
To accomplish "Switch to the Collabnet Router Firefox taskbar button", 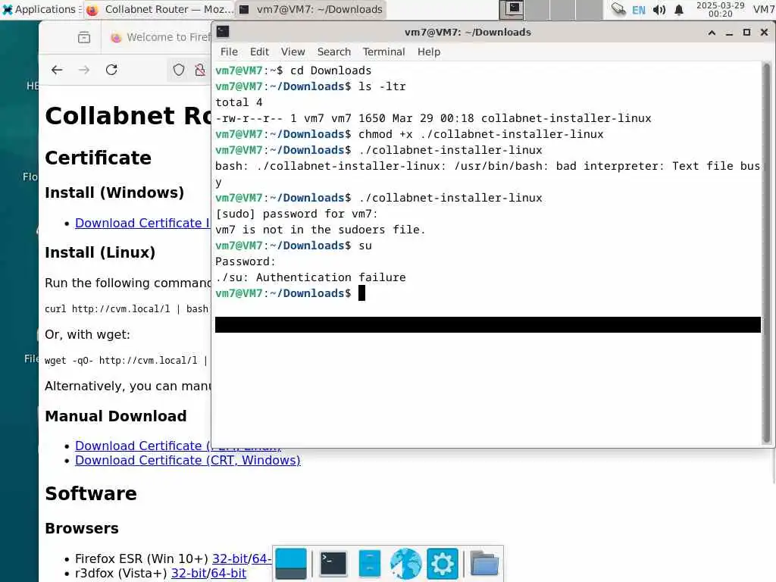I will 159,9.
